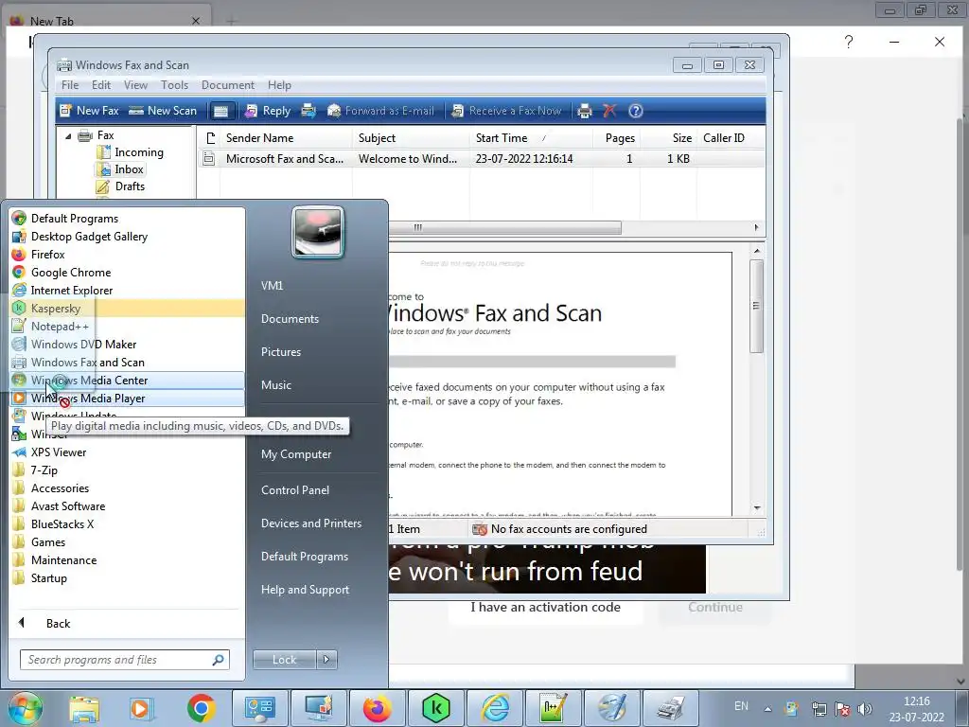Click the blue help question-mark icon
The height and width of the screenshot is (727, 969).
635,111
